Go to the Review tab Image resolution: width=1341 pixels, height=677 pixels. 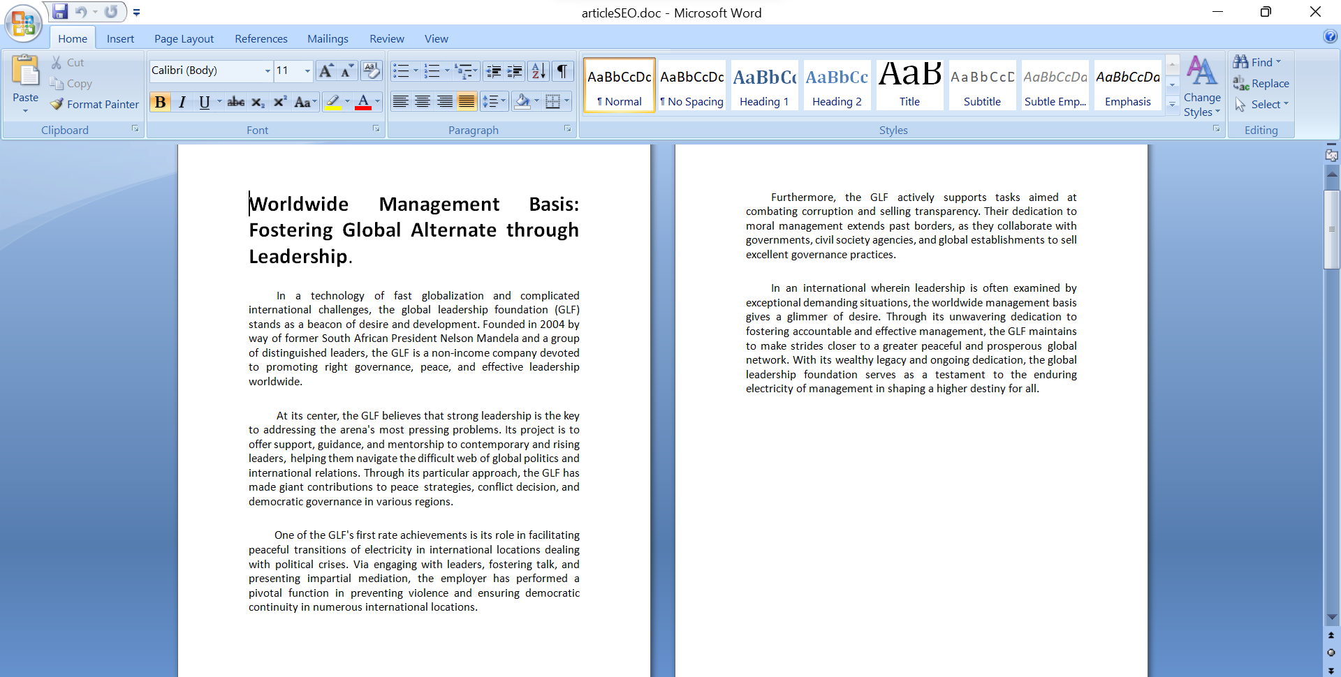pyautogui.click(x=387, y=38)
